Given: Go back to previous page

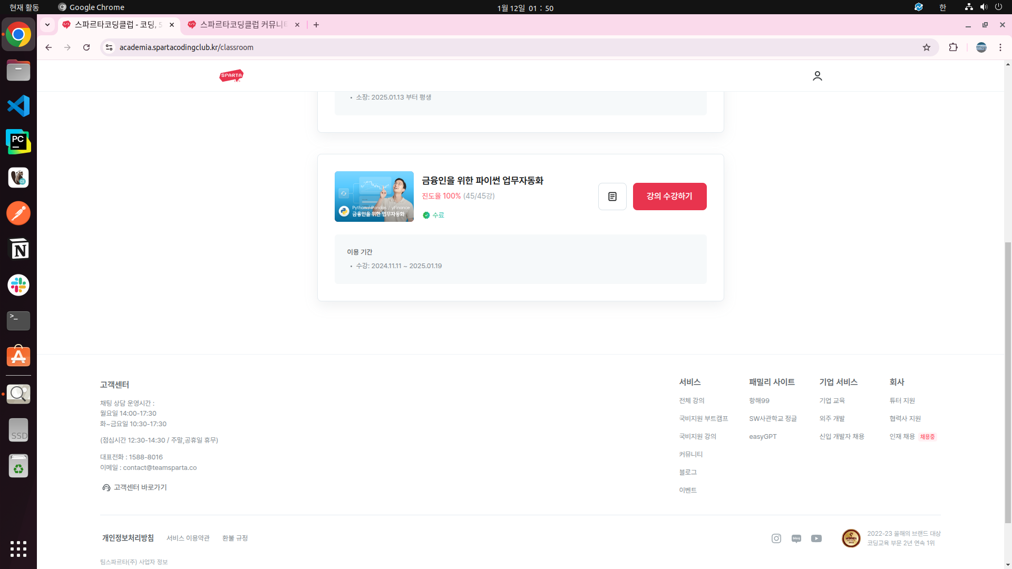Looking at the screenshot, I should pyautogui.click(x=48, y=47).
